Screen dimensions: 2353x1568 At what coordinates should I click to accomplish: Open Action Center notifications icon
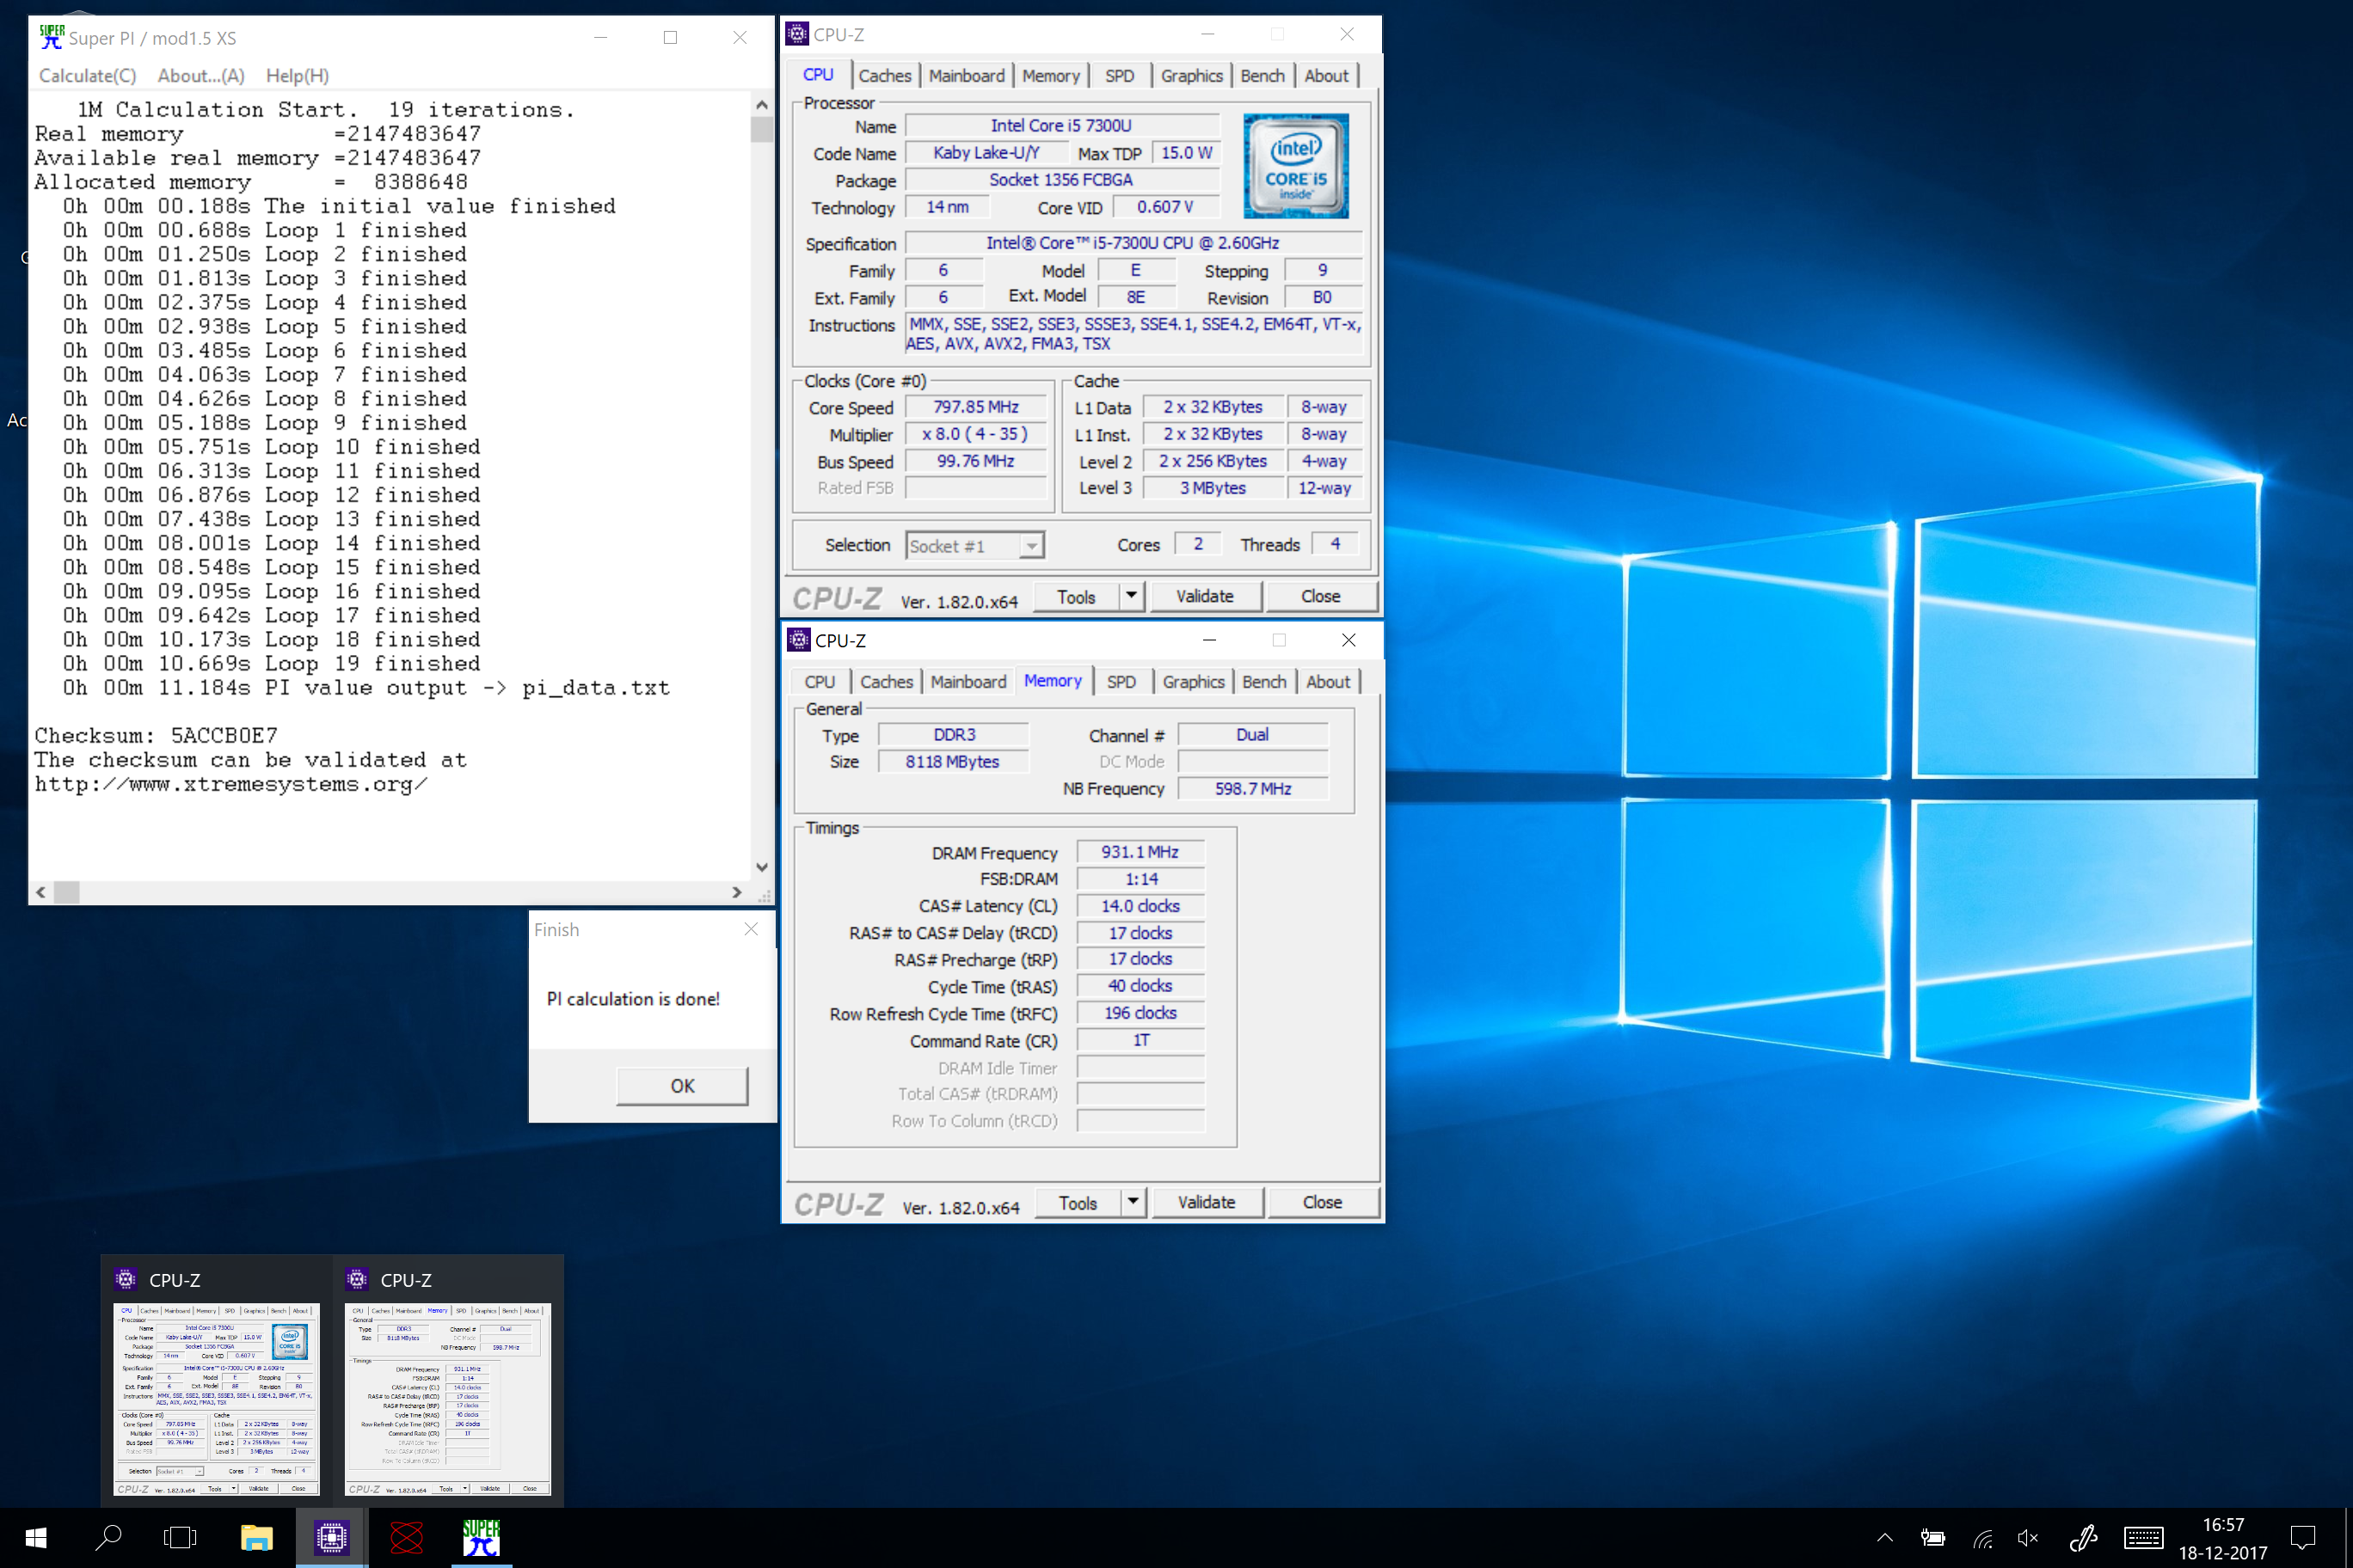pos(2303,1538)
